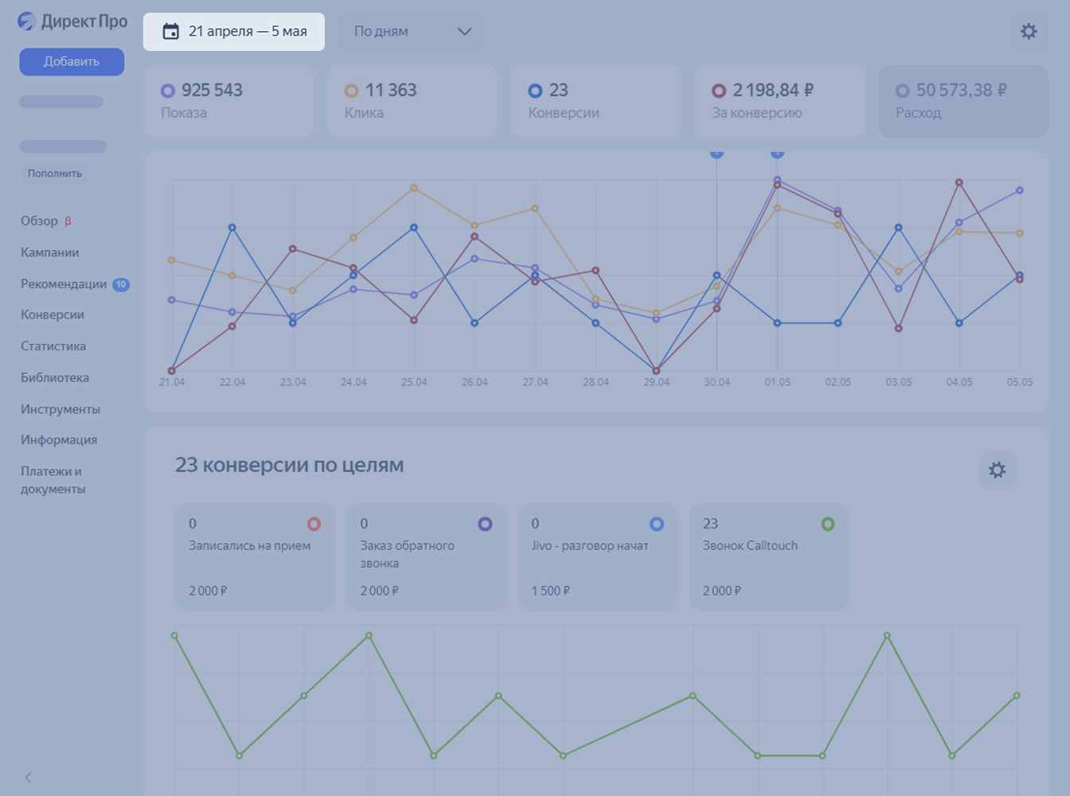Toggle the Показа metric card
The height and width of the screenshot is (796, 1070).
point(228,101)
